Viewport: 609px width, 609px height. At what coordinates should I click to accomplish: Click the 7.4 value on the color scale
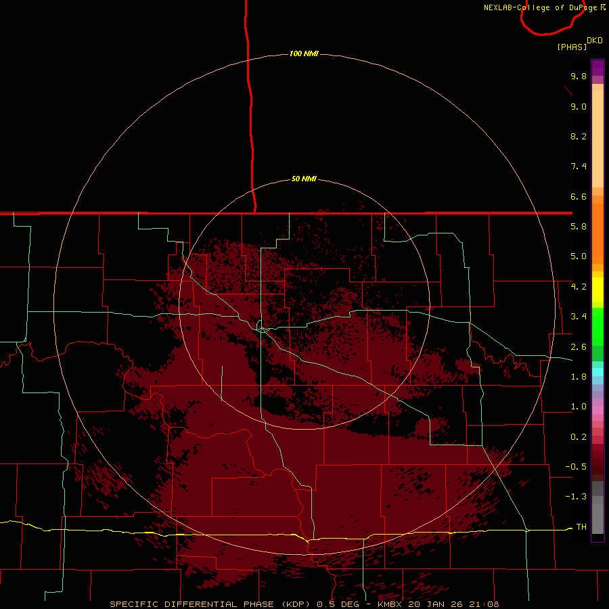tap(579, 166)
